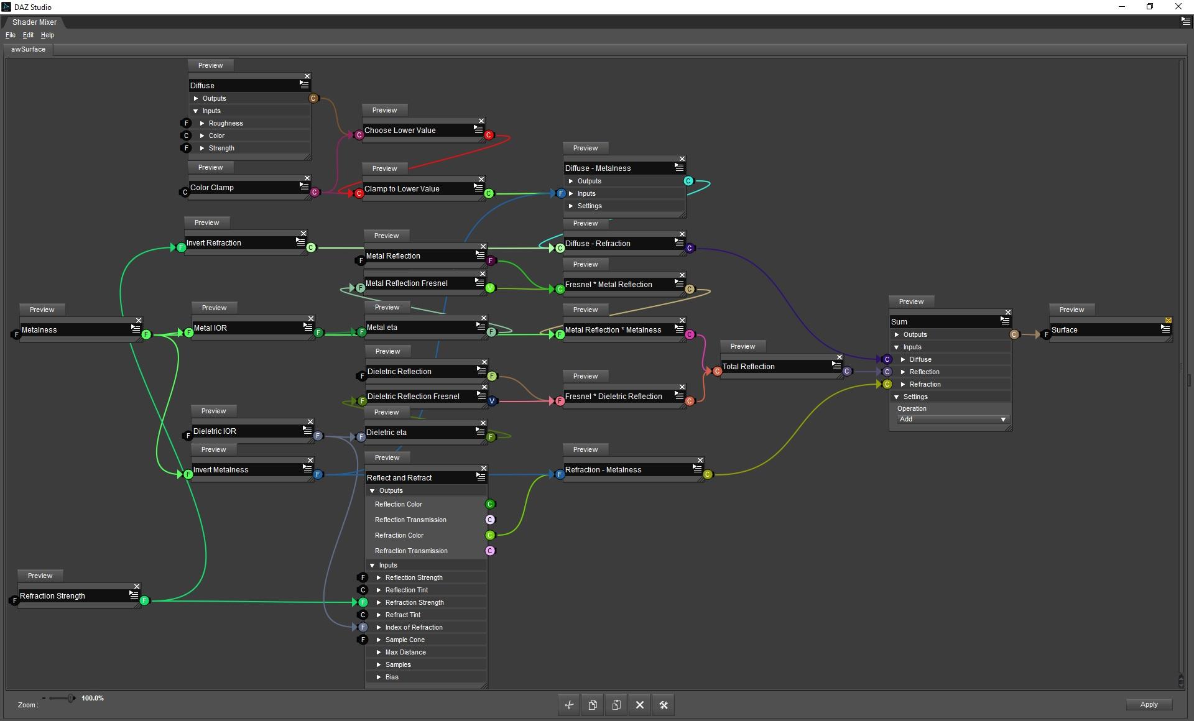Expand the Roughness input in Diffuse brick
The height and width of the screenshot is (721, 1194).
pyautogui.click(x=202, y=123)
